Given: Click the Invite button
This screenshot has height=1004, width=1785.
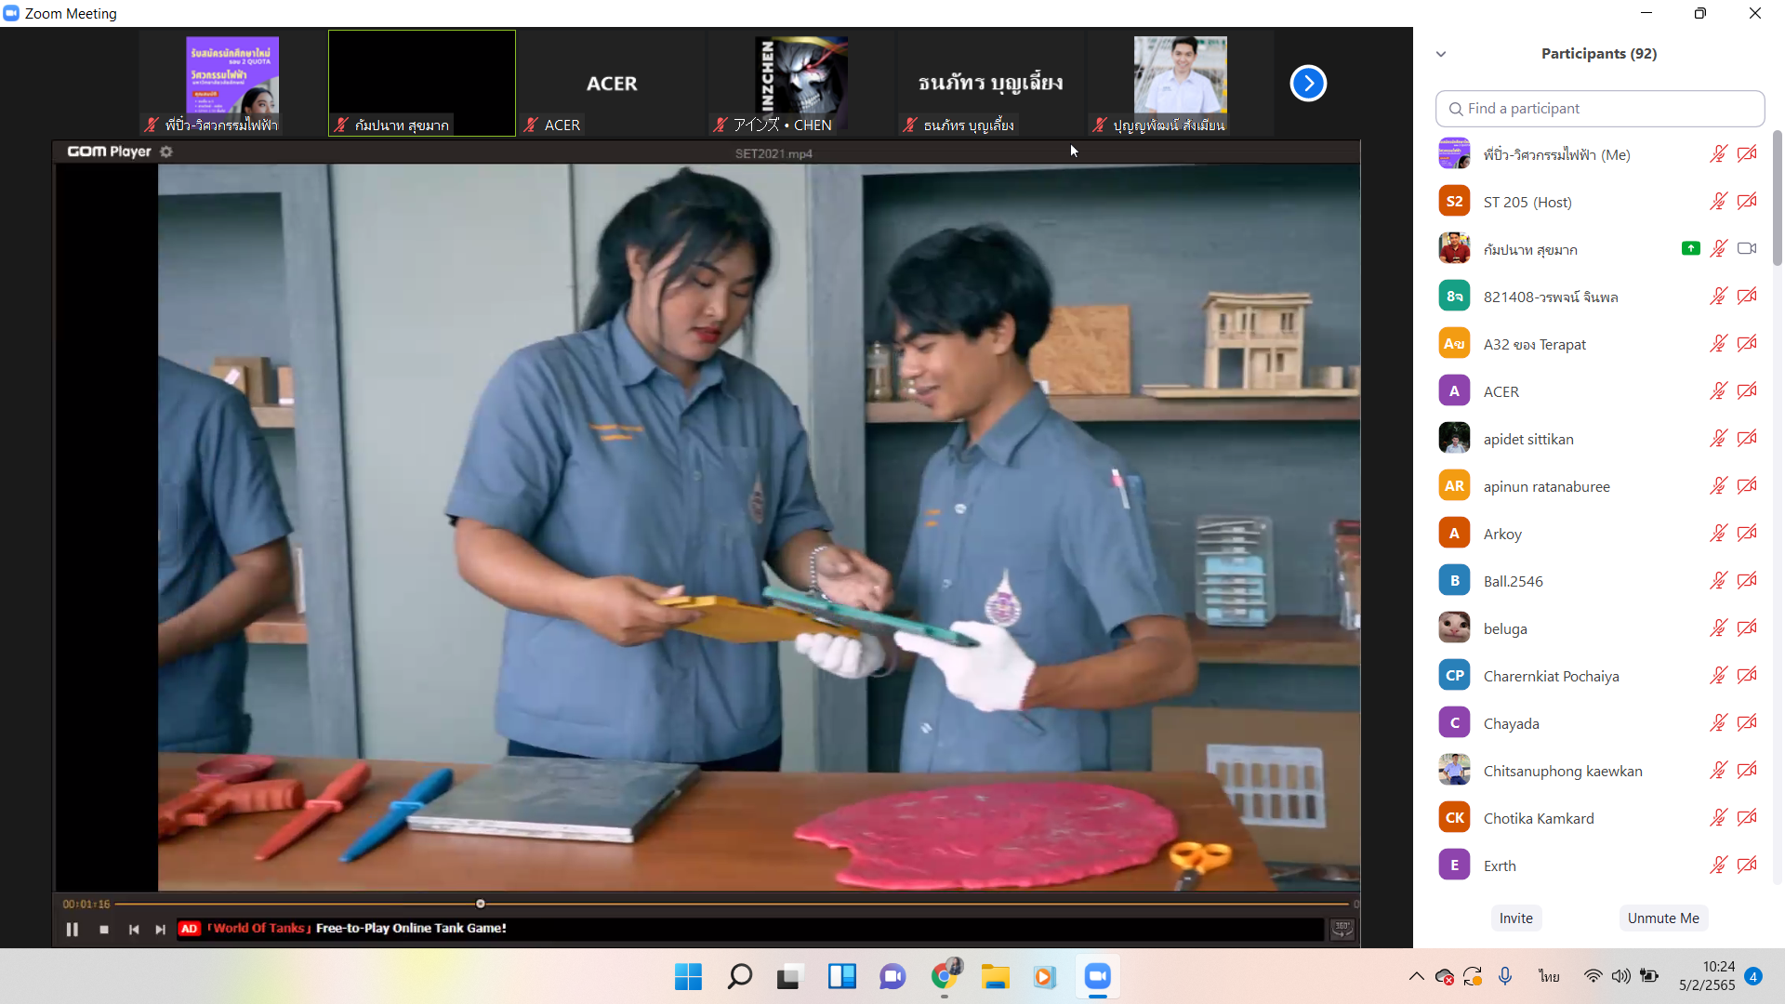Looking at the screenshot, I should (x=1515, y=918).
